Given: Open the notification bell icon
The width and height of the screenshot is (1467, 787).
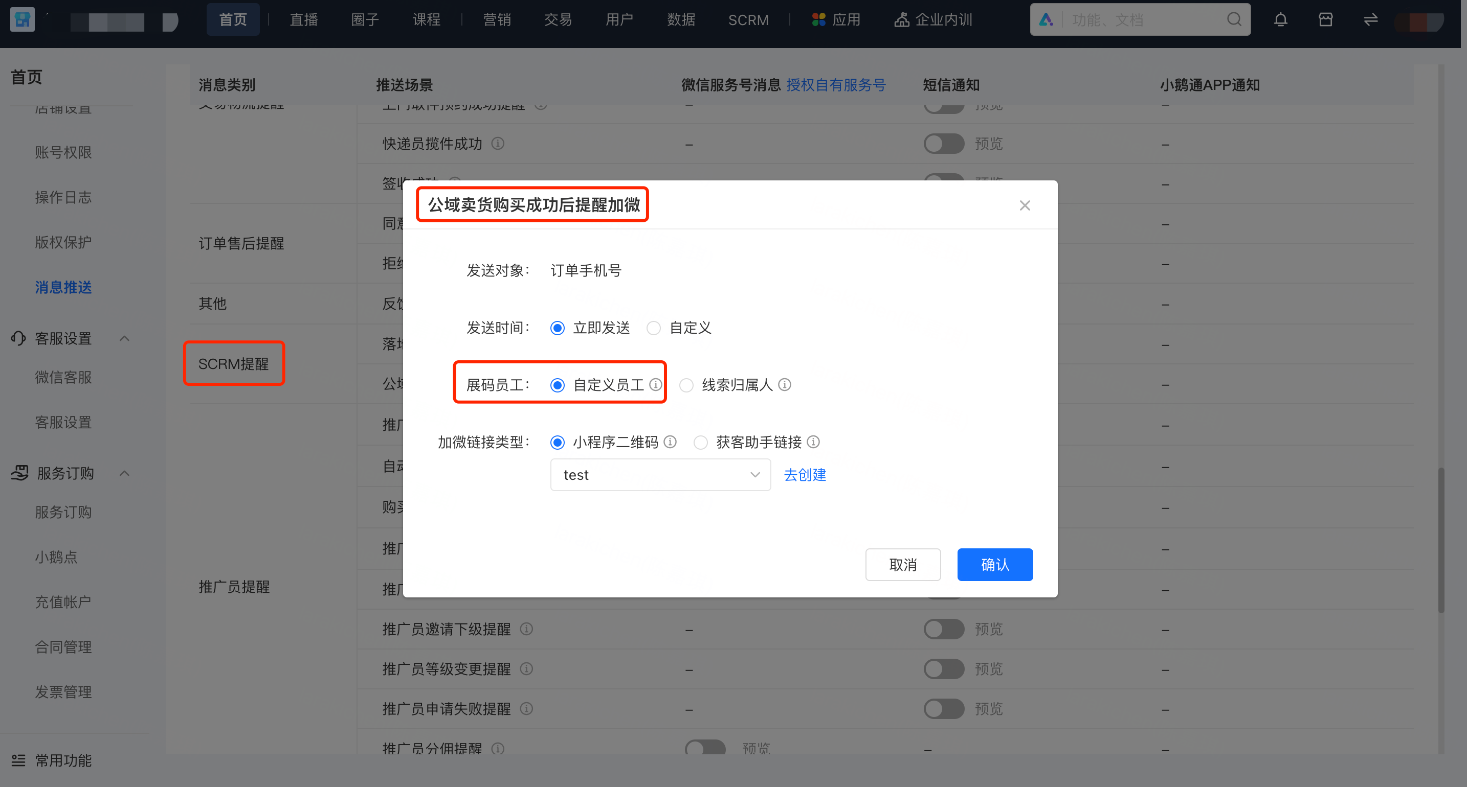Looking at the screenshot, I should pyautogui.click(x=1281, y=20).
